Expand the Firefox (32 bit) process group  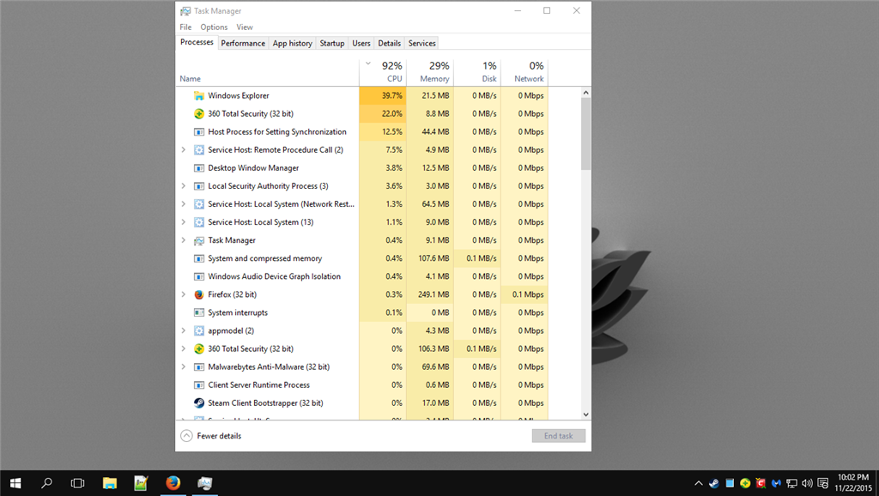coord(184,294)
